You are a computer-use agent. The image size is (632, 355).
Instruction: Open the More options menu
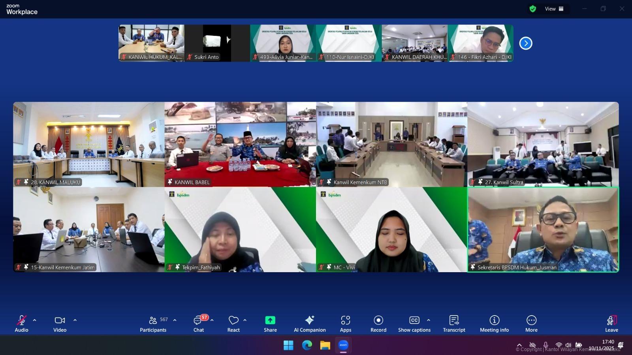point(531,323)
